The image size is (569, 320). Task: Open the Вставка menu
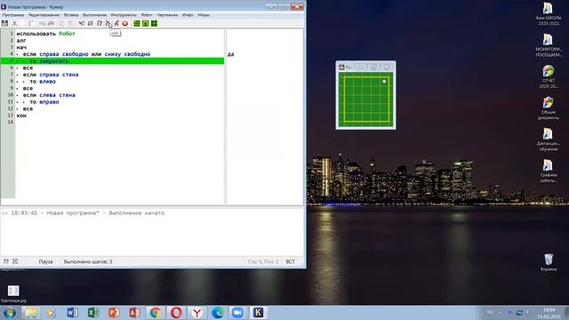(x=71, y=15)
